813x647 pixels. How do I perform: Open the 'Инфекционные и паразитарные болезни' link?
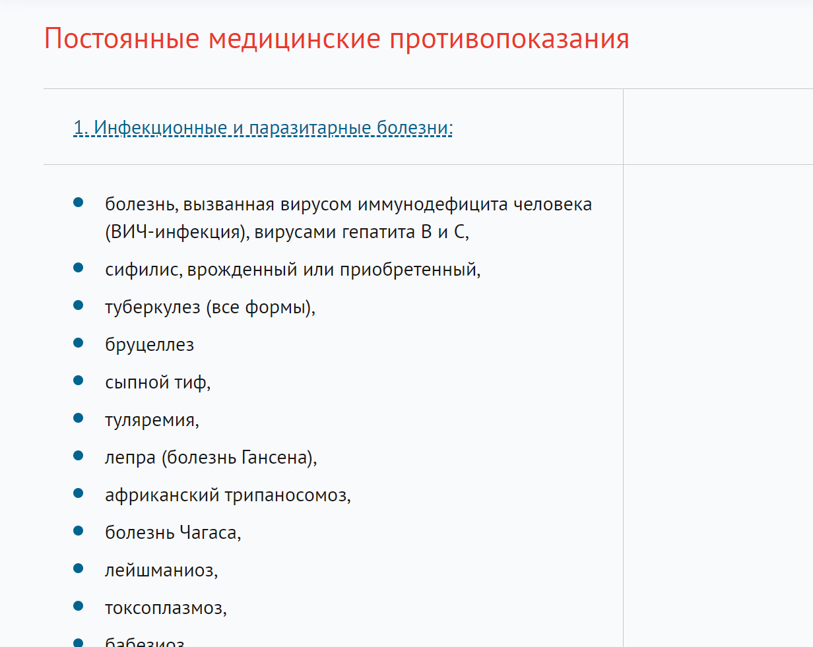263,127
